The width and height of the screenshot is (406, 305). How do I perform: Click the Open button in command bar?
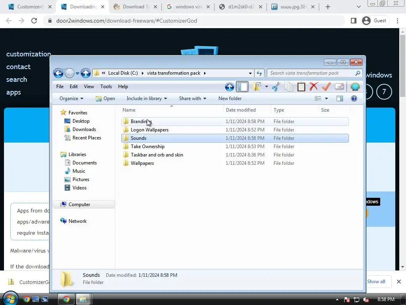click(x=105, y=98)
